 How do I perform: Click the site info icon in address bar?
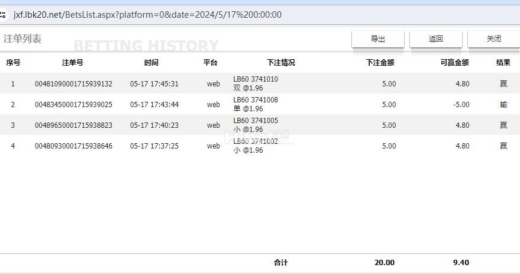point(2,15)
